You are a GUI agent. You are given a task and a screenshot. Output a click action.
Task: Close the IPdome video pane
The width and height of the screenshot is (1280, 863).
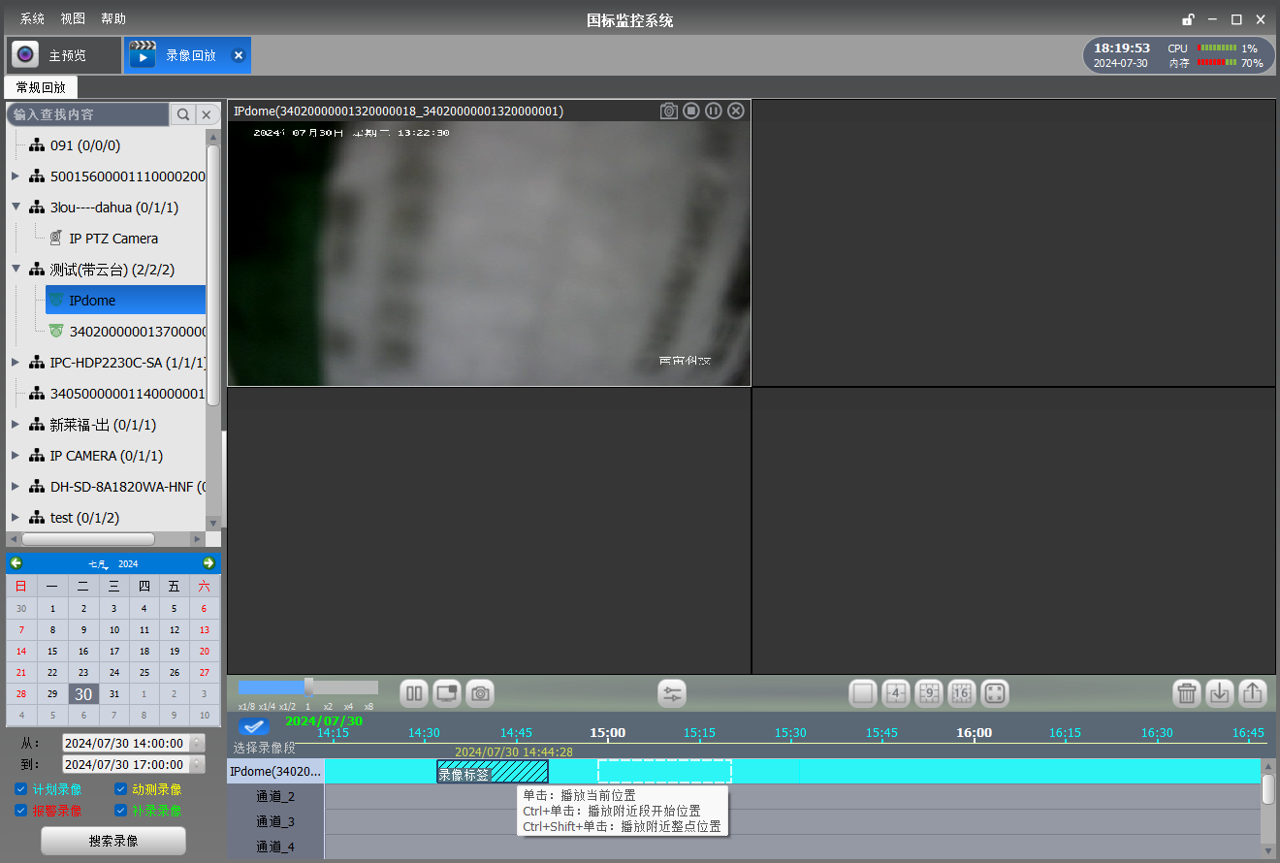[x=736, y=111]
